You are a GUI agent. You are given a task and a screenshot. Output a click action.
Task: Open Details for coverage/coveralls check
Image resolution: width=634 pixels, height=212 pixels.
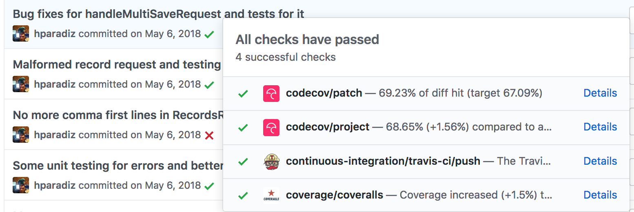tap(600, 195)
